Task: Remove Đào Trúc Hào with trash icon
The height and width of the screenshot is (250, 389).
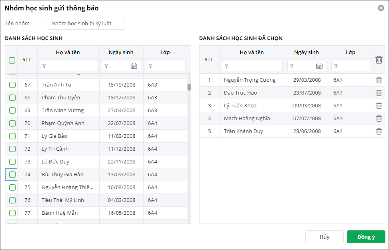Action: point(379,93)
